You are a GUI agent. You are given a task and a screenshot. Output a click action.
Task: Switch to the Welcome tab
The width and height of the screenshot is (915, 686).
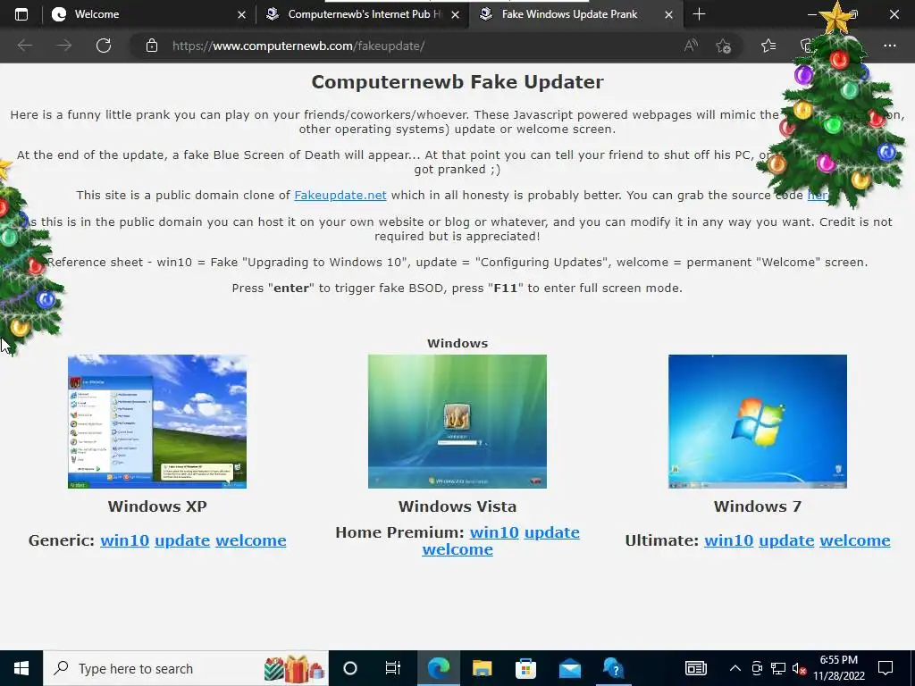149,14
